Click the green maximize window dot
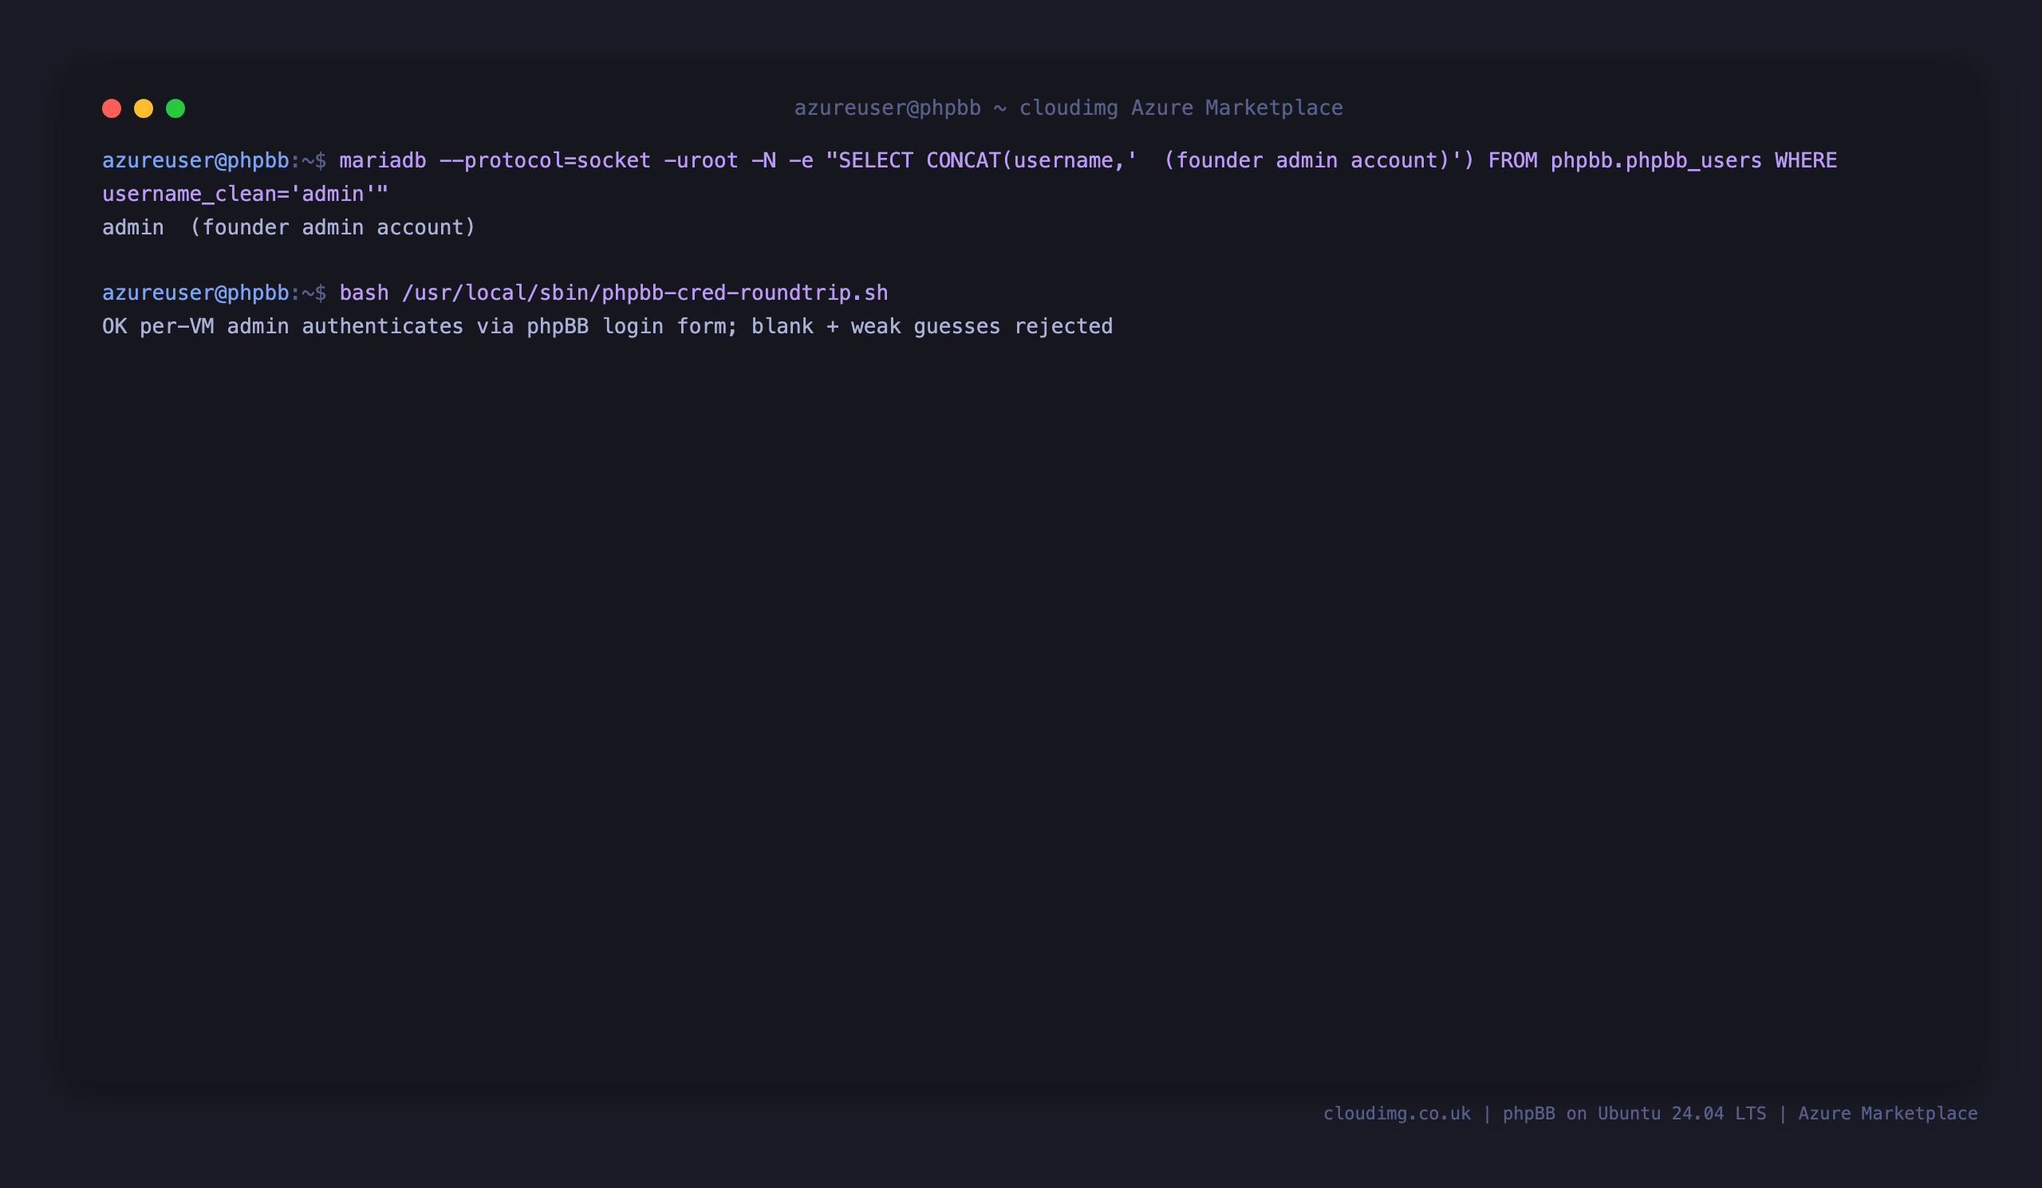This screenshot has height=1188, width=2042. pos(175,108)
